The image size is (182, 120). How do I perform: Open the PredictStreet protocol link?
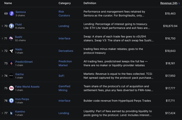coord(24,62)
